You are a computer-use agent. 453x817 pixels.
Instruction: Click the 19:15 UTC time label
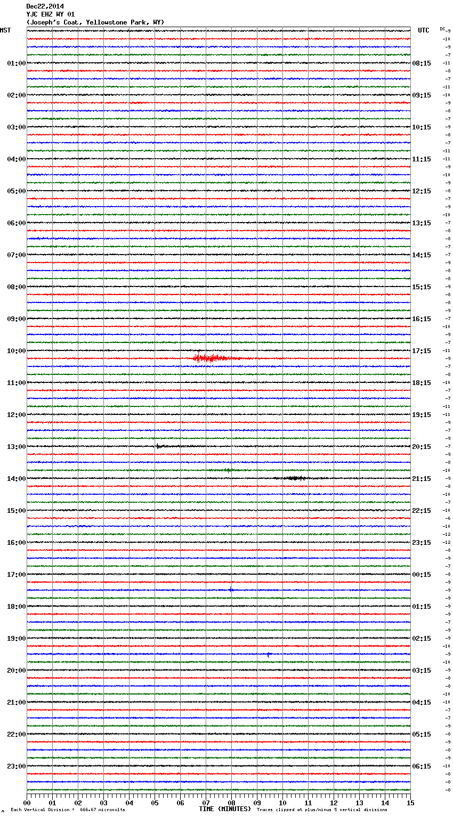(x=422, y=415)
